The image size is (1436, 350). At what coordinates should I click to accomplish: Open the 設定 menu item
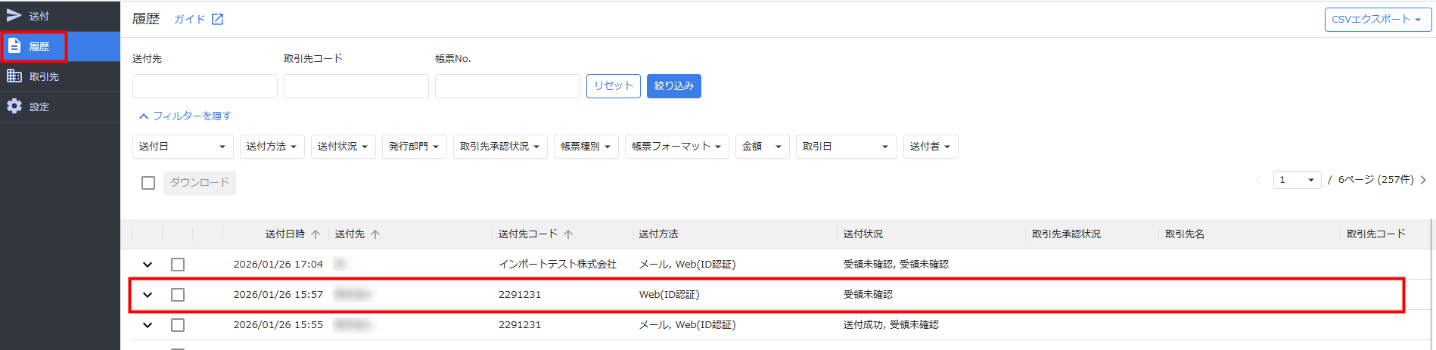click(39, 107)
